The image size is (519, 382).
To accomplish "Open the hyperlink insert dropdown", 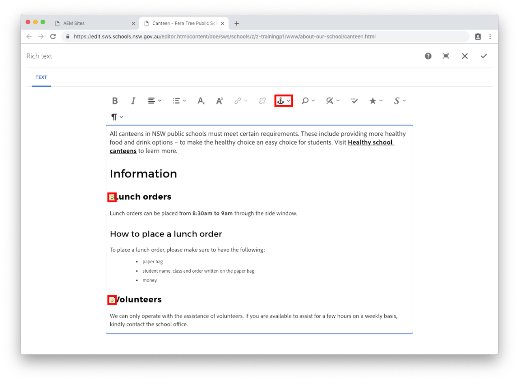I will pyautogui.click(x=241, y=101).
